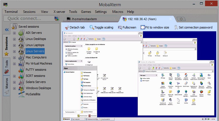
Task: Open Pare-feu Windows control panel icon
Action: [x=201, y=93]
